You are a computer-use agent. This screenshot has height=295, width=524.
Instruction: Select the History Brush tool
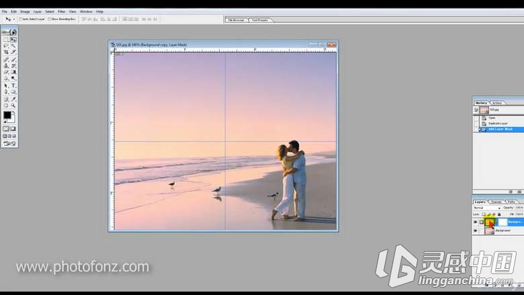pyautogui.click(x=13, y=66)
